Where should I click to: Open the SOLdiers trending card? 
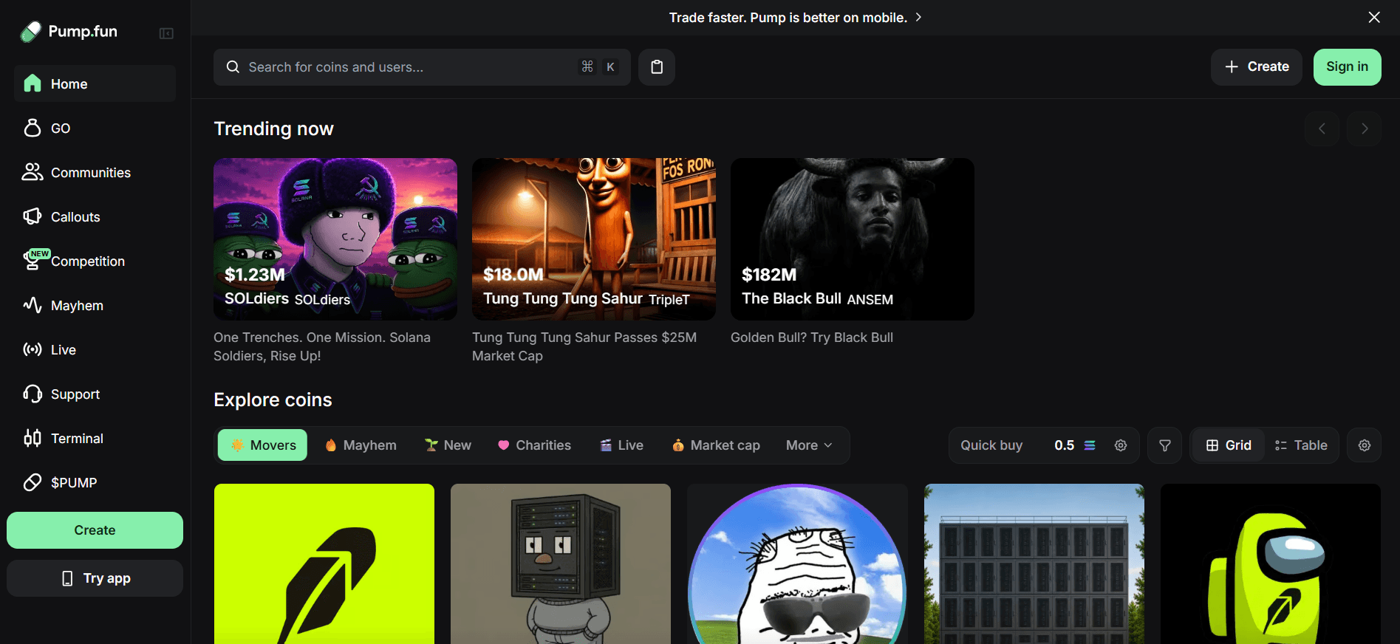(x=335, y=239)
